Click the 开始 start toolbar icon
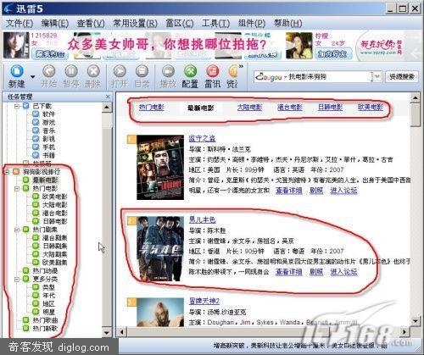This screenshot has height=355, width=424. pos(48,71)
